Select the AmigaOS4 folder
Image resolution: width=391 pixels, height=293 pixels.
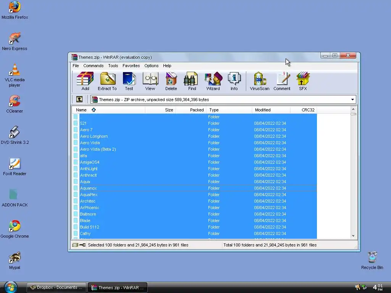[194, 162]
